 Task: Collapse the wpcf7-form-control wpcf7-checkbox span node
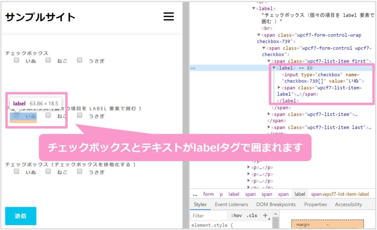pos(264,48)
